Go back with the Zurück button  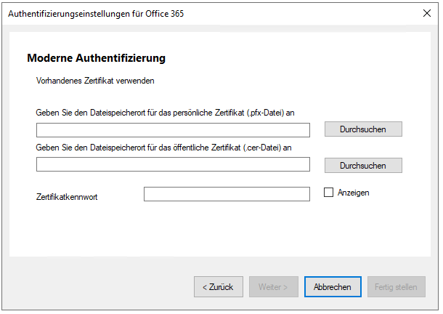[x=218, y=287]
